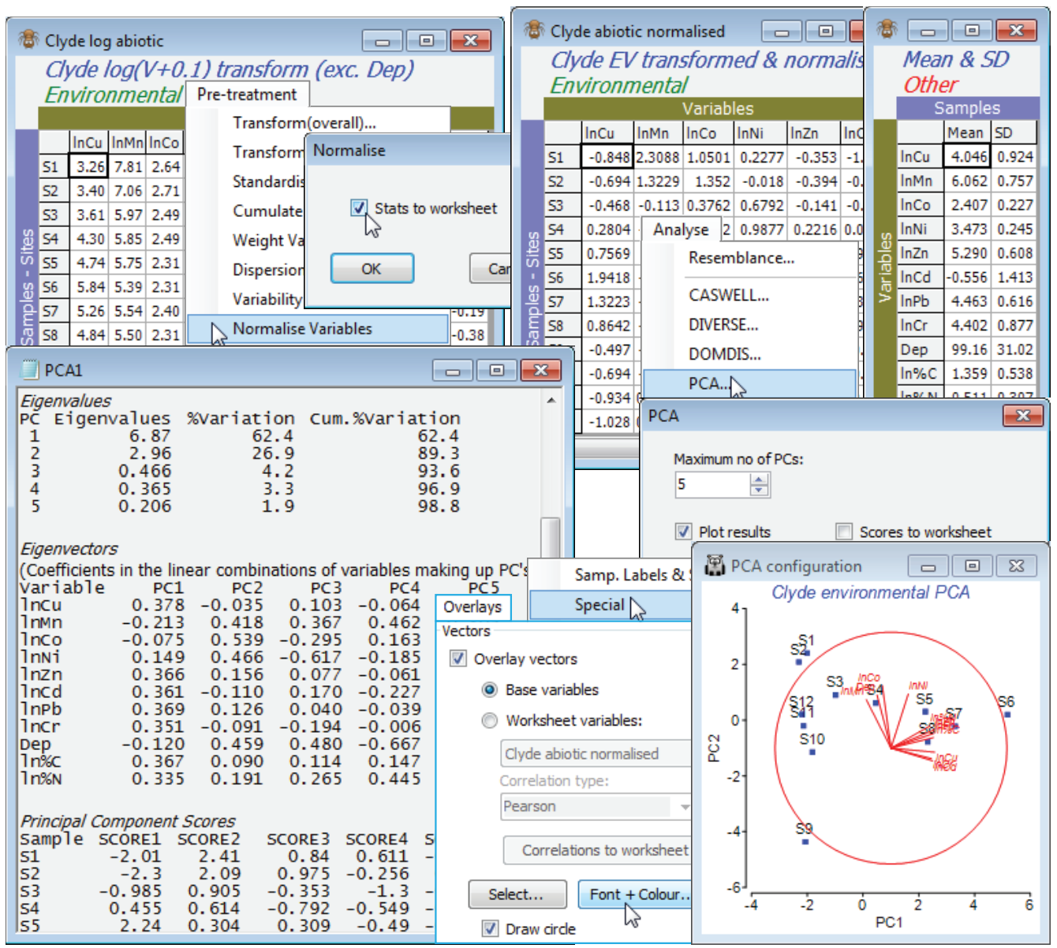Screen dimensions: 1057x948
Task: Choose Normalise Variables menu item
Action: [x=317, y=329]
